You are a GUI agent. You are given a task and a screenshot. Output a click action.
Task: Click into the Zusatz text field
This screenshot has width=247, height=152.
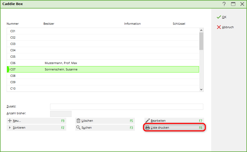[126, 107]
